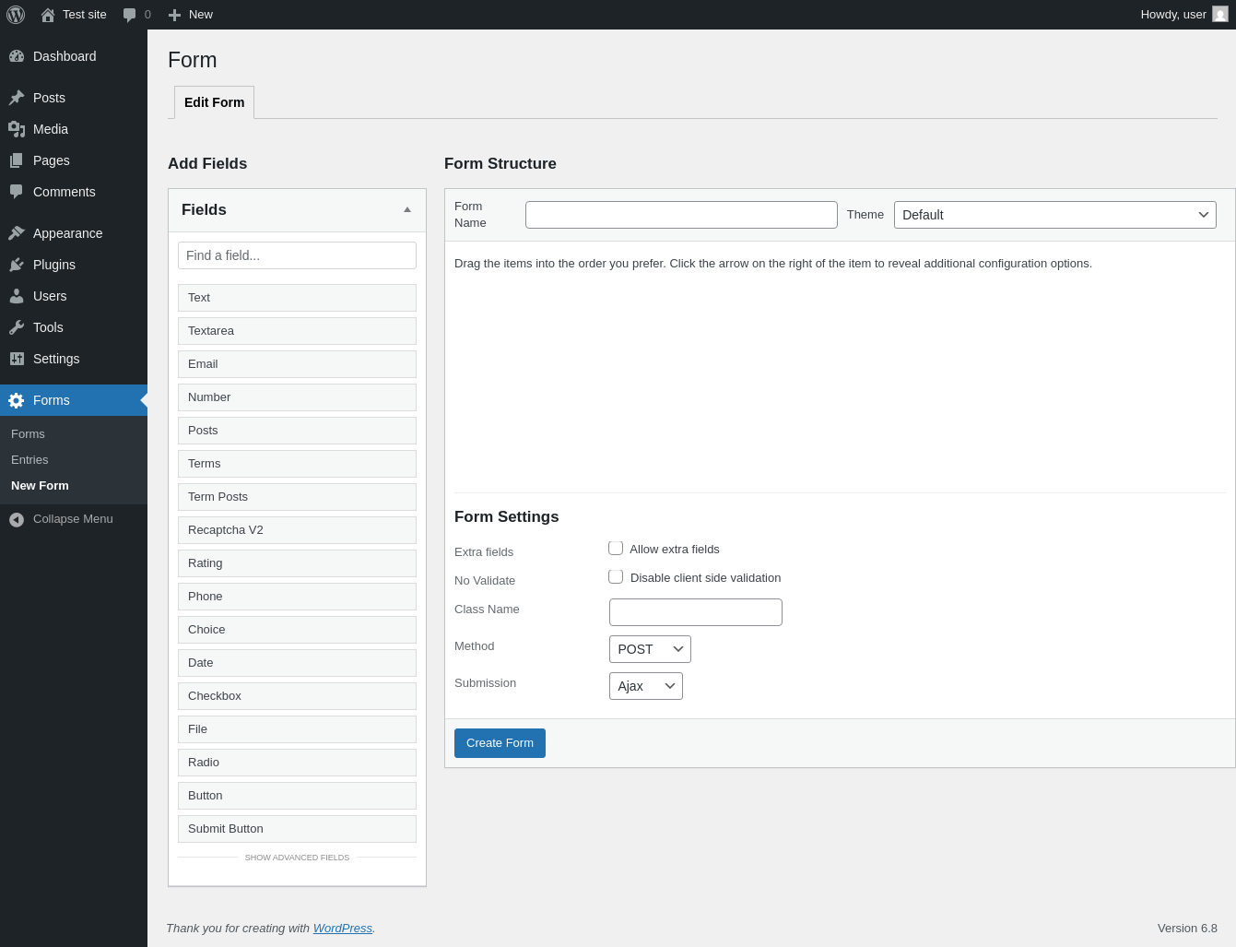
Task: Click the Find a field search box
Action: [297, 255]
